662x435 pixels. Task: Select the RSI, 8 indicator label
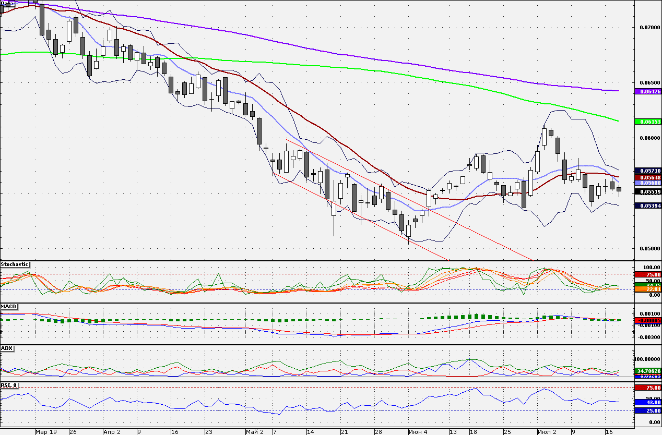(9, 386)
